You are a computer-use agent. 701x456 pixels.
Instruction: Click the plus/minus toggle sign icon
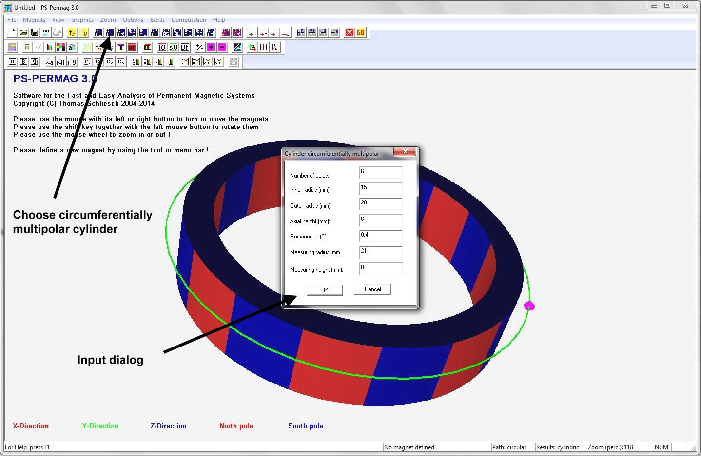click(199, 47)
